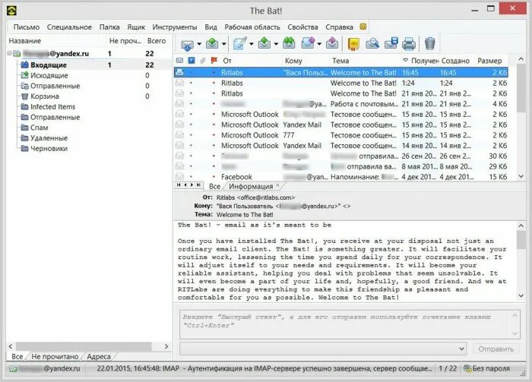Go to previous message navigation arrow
532x382 pixels.
[185, 185]
